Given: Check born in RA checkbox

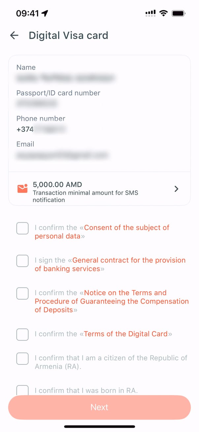Looking at the screenshot, I should click(x=22, y=390).
